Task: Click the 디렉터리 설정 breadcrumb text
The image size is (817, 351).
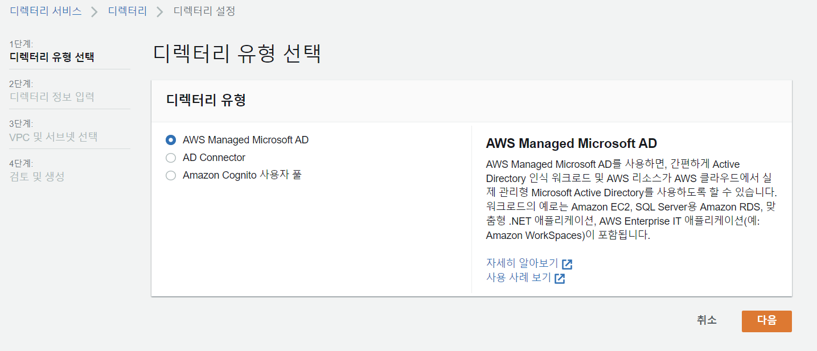Action: click(204, 11)
